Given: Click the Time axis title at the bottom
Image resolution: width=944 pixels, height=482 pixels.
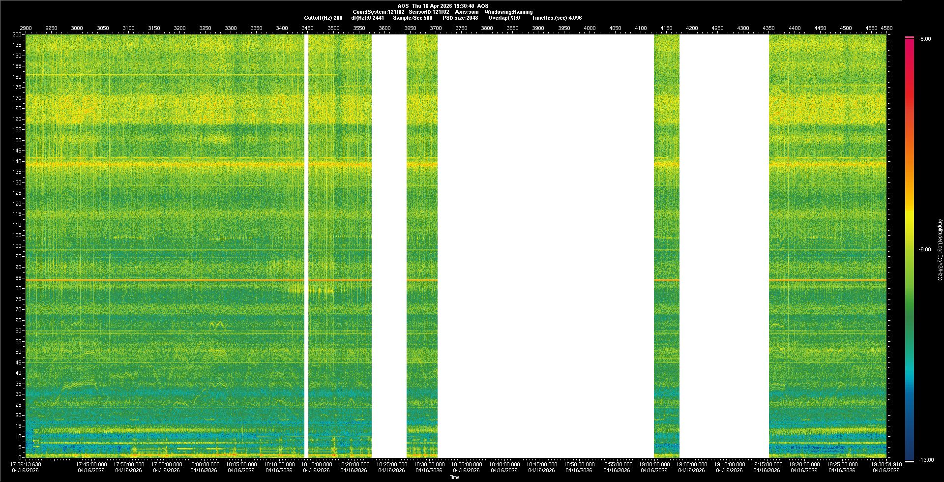Looking at the screenshot, I should click(x=454, y=477).
